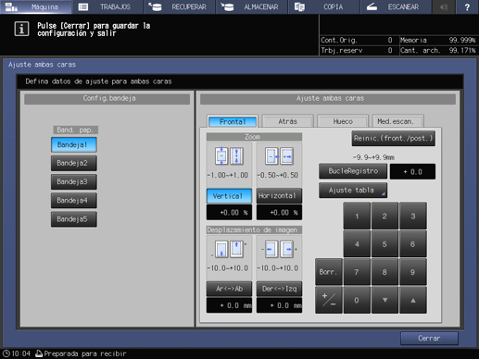Tap keypad digit 3
This screenshot has height=359, width=479.
(x=413, y=216)
